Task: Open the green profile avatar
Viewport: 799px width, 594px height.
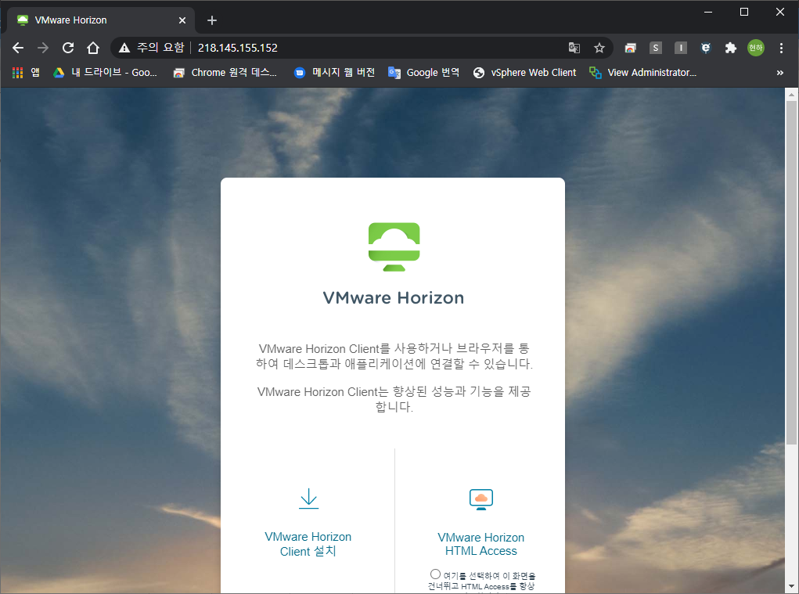Action: coord(756,48)
